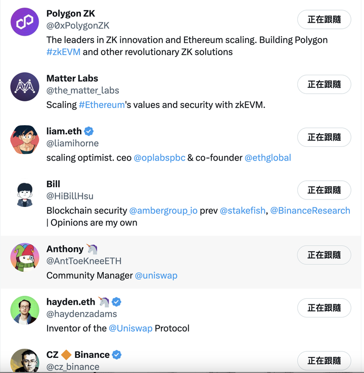
Task: Open Anthony's penguin avatar
Action: coord(25,257)
